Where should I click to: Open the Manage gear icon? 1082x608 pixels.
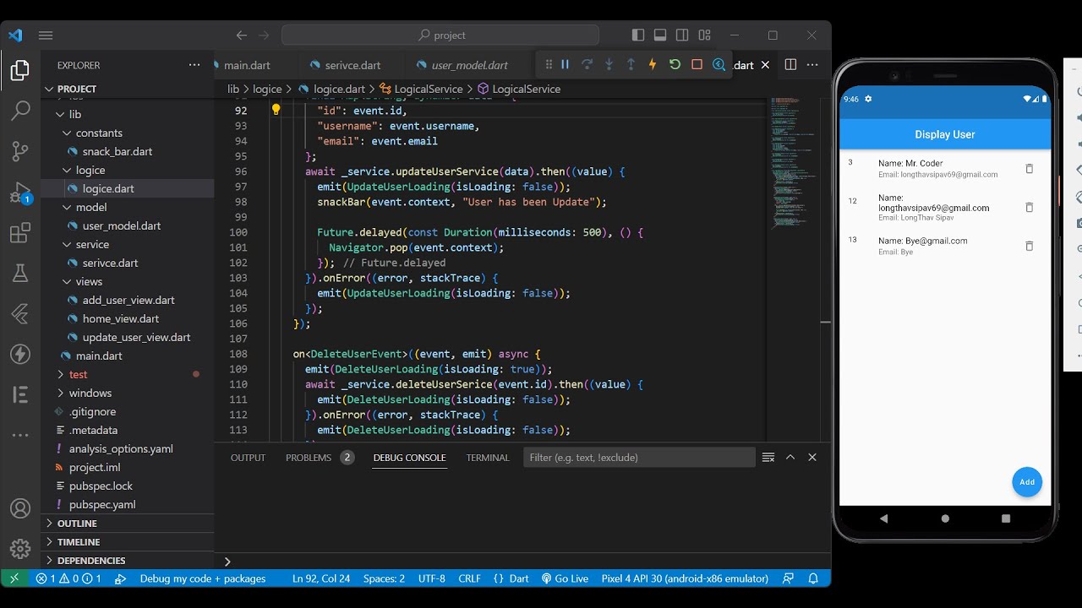(x=20, y=550)
